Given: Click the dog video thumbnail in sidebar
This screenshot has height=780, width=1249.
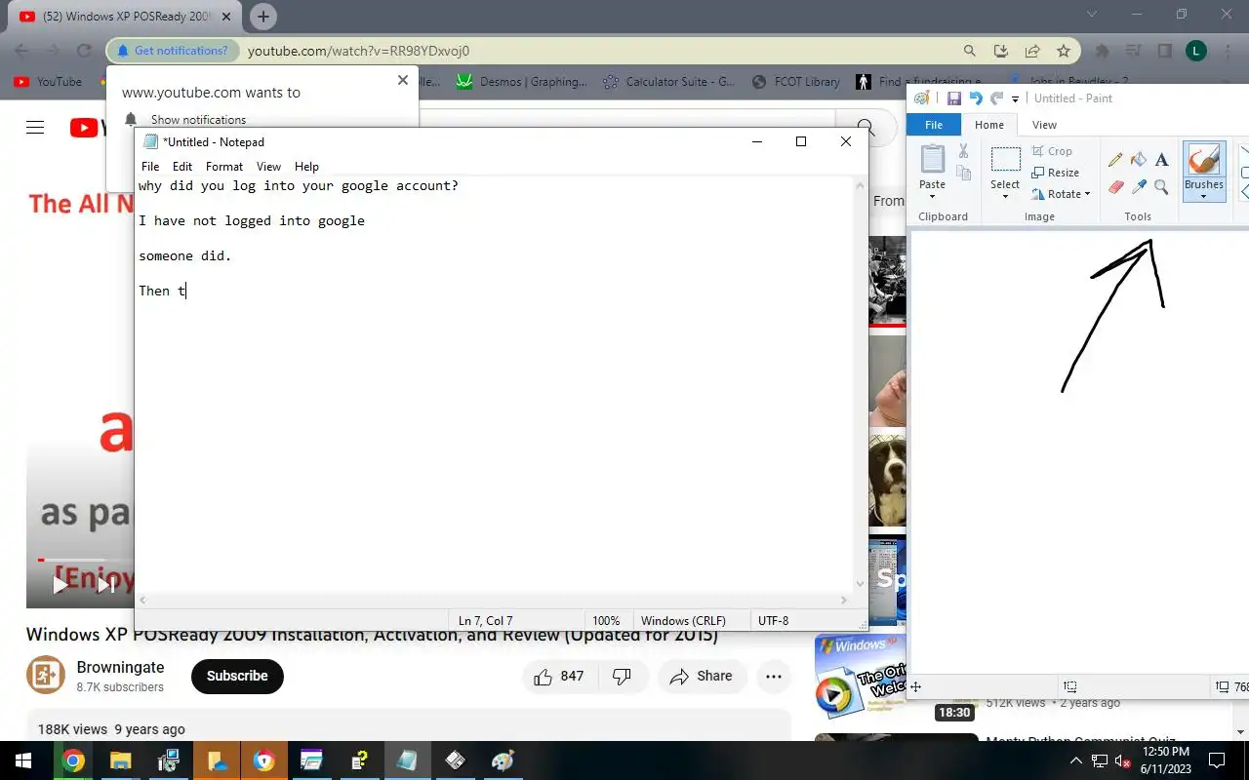Looking at the screenshot, I should [x=887, y=481].
